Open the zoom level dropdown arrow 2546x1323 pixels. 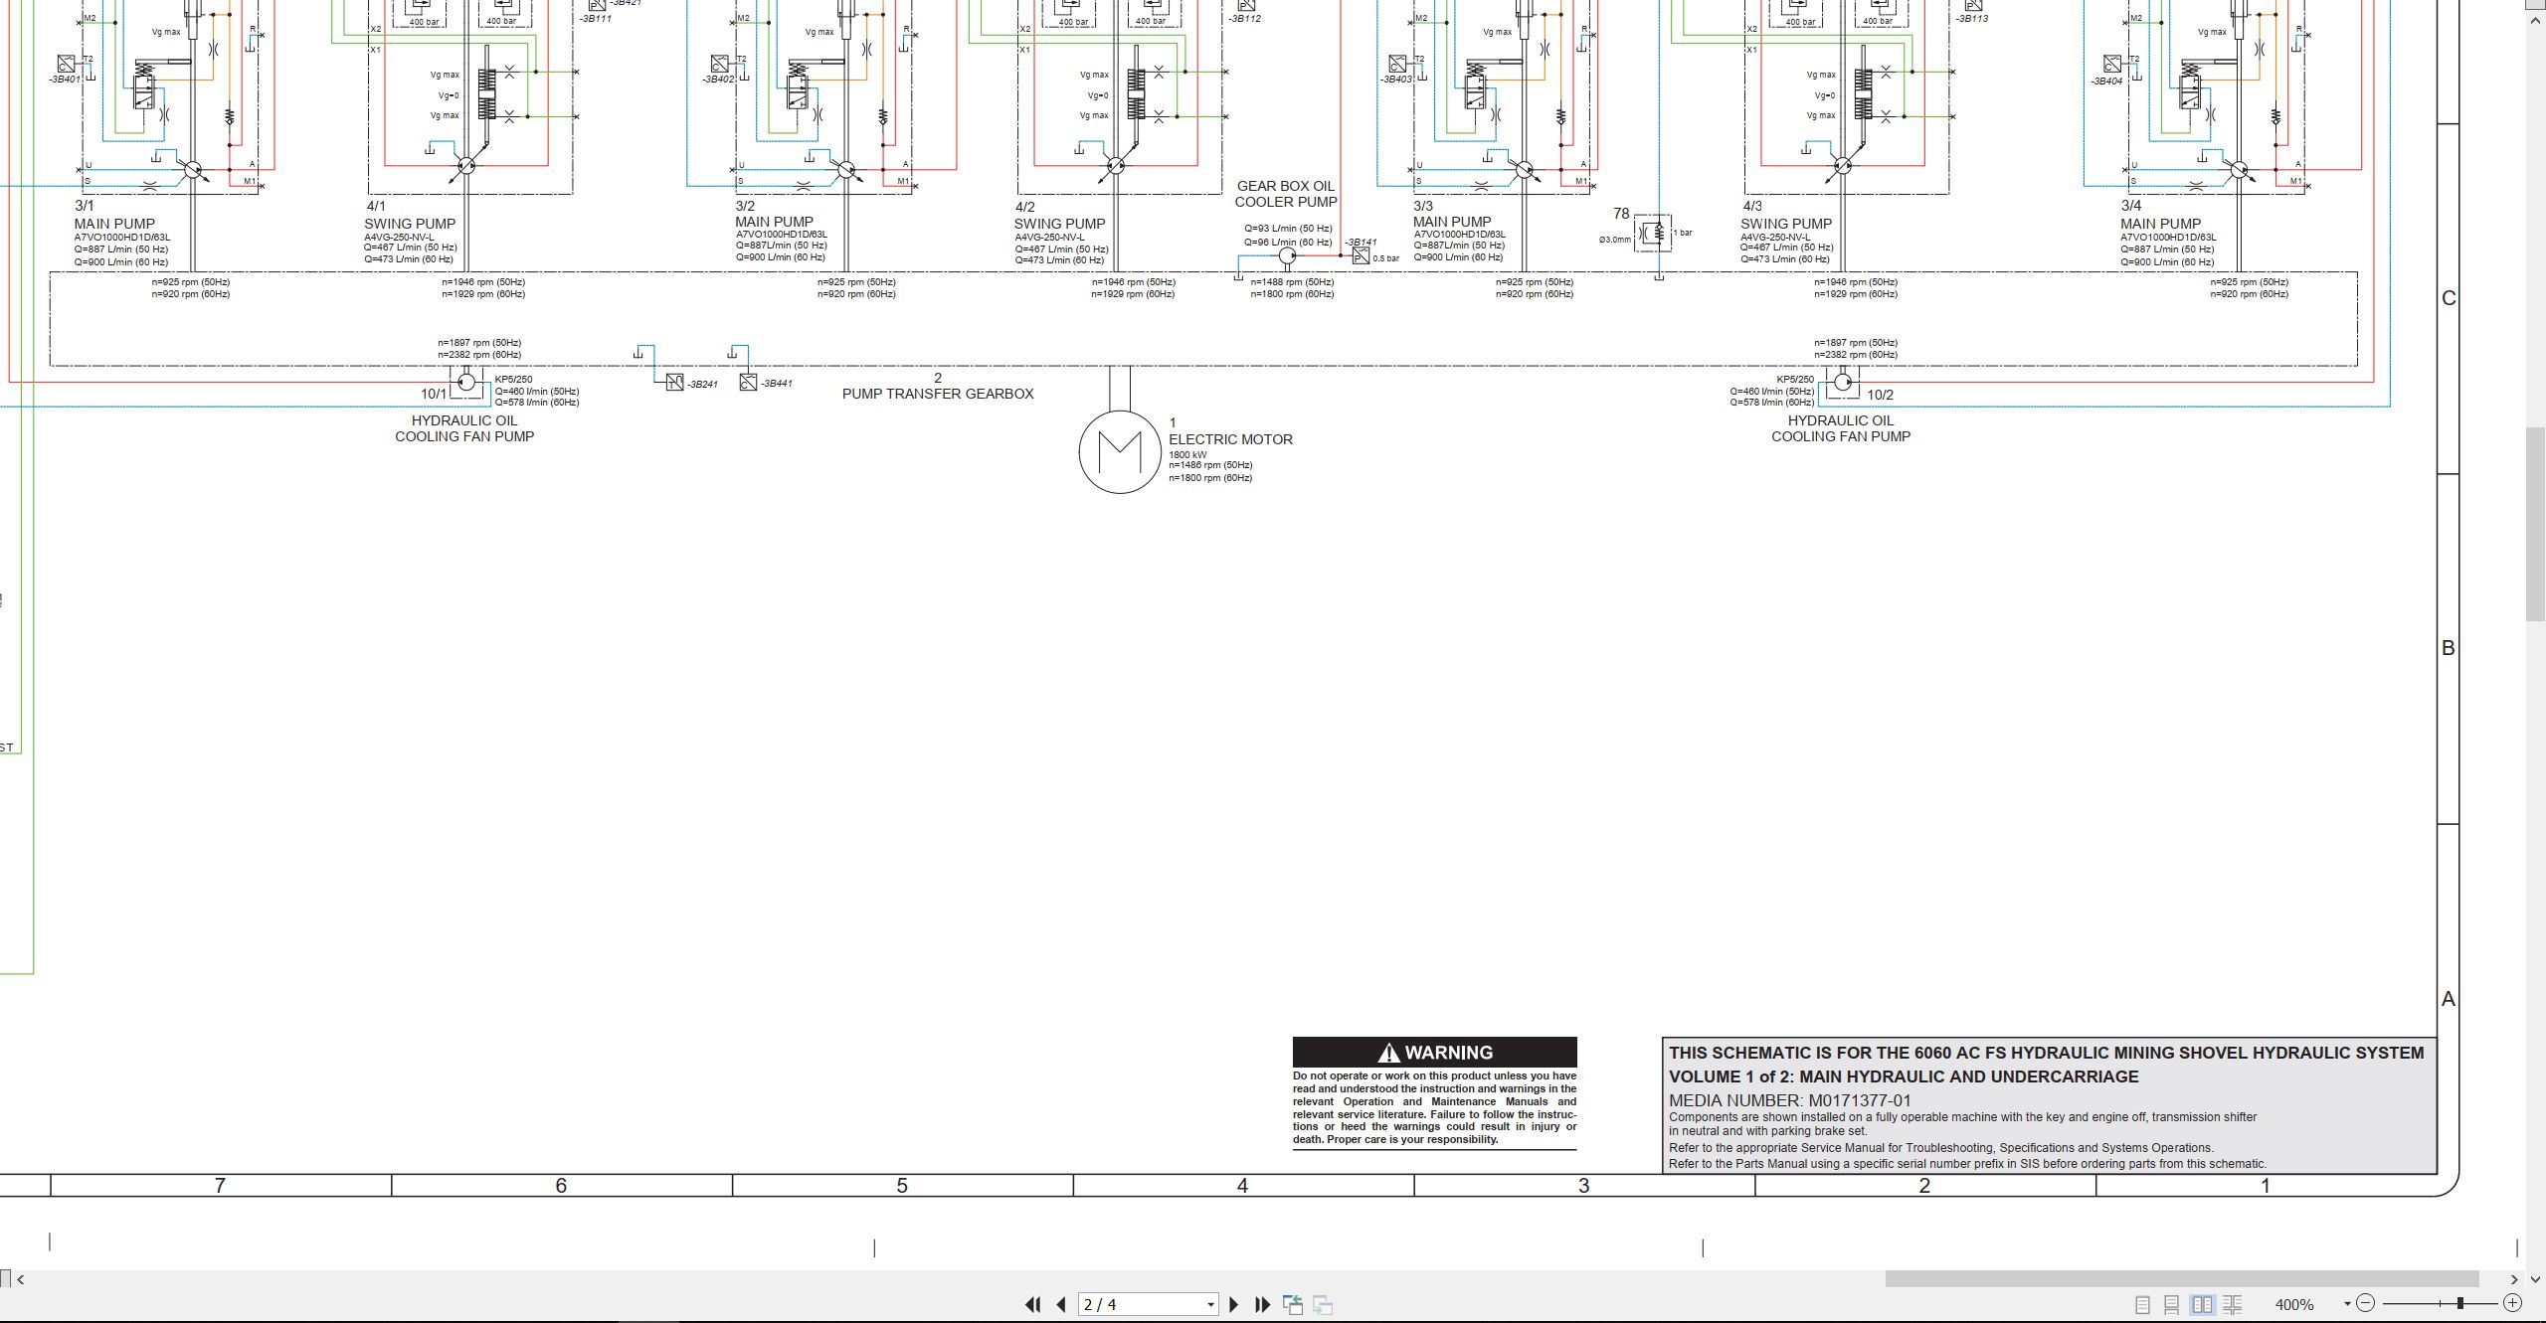tap(2347, 1304)
